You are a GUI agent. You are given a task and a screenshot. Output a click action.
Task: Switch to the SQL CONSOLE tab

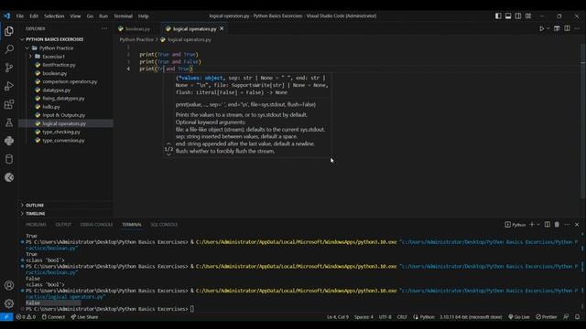click(x=164, y=225)
